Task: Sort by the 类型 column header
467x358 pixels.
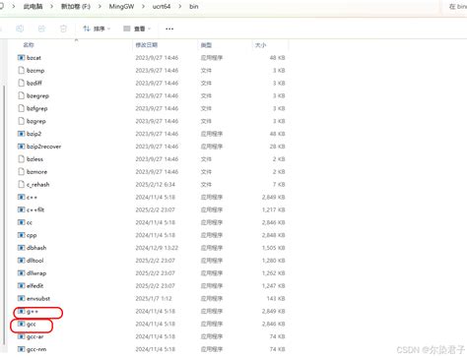Action: pyautogui.click(x=206, y=45)
